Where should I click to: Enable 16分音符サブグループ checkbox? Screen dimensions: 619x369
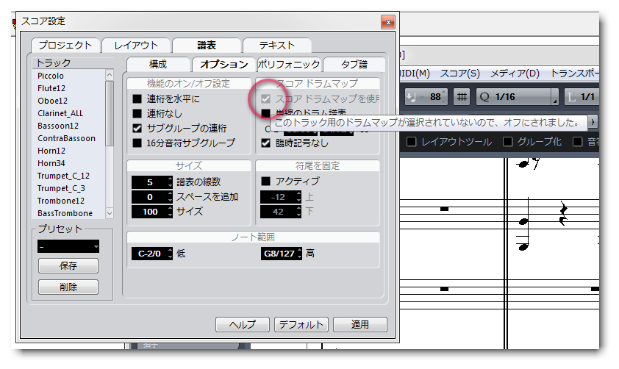pos(137,143)
